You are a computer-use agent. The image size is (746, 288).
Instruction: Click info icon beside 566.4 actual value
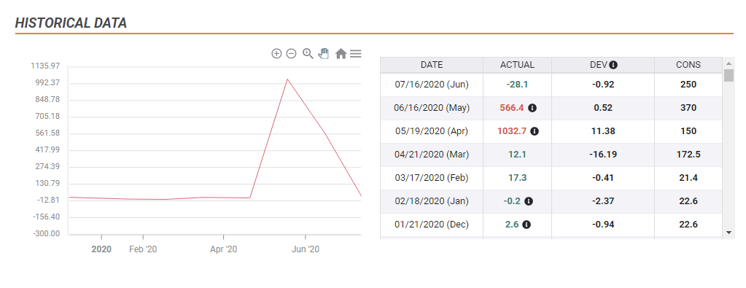532,108
